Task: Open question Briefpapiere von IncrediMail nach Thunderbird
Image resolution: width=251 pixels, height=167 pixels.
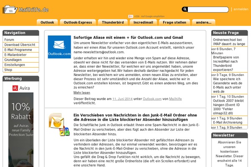Action: pos(226,63)
